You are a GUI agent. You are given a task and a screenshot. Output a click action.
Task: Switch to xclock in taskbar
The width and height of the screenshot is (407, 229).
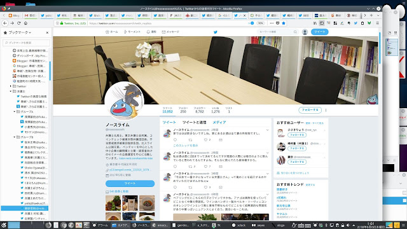coord(238,225)
